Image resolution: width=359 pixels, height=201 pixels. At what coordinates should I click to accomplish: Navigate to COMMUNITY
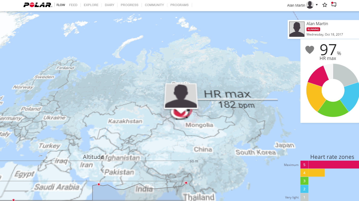click(x=155, y=5)
